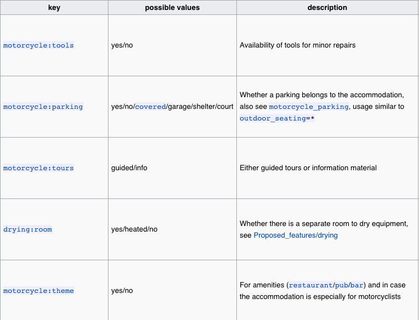This screenshot has height=320, width=419.
Task: Visit the Proposed_features/drying page link
Action: click(295, 235)
